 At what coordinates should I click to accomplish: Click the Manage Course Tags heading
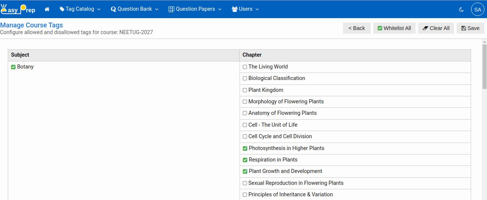point(31,25)
